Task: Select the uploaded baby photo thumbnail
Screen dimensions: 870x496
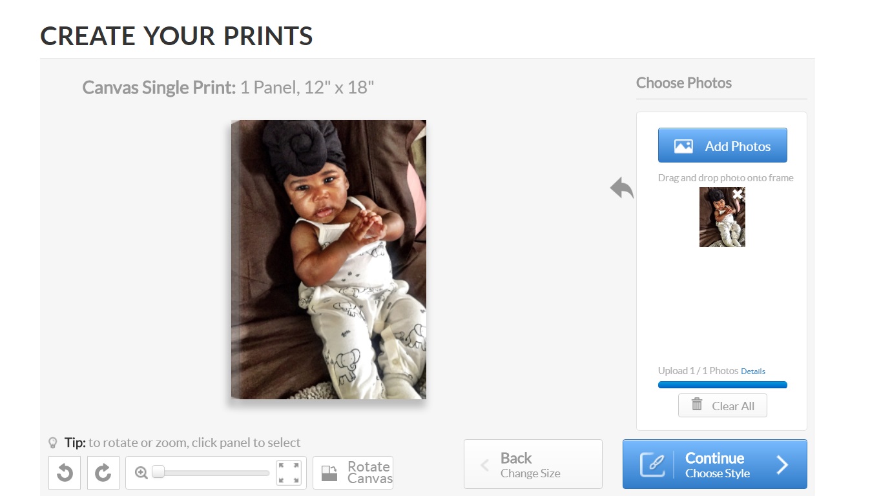Action: click(x=722, y=217)
